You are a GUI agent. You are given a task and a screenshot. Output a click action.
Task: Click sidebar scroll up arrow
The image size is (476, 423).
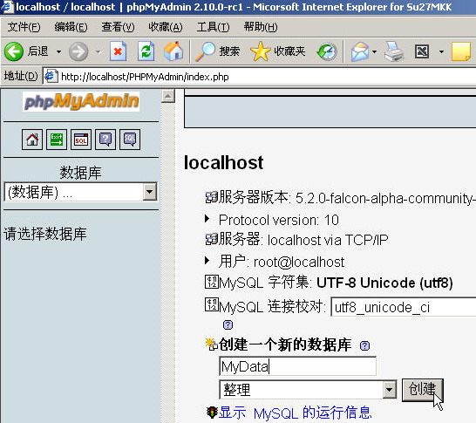[x=168, y=96]
